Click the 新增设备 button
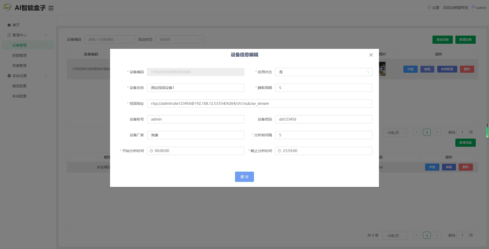The image size is (489, 249). (465, 40)
